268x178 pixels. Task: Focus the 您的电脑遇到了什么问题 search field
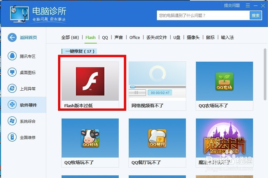point(203,16)
